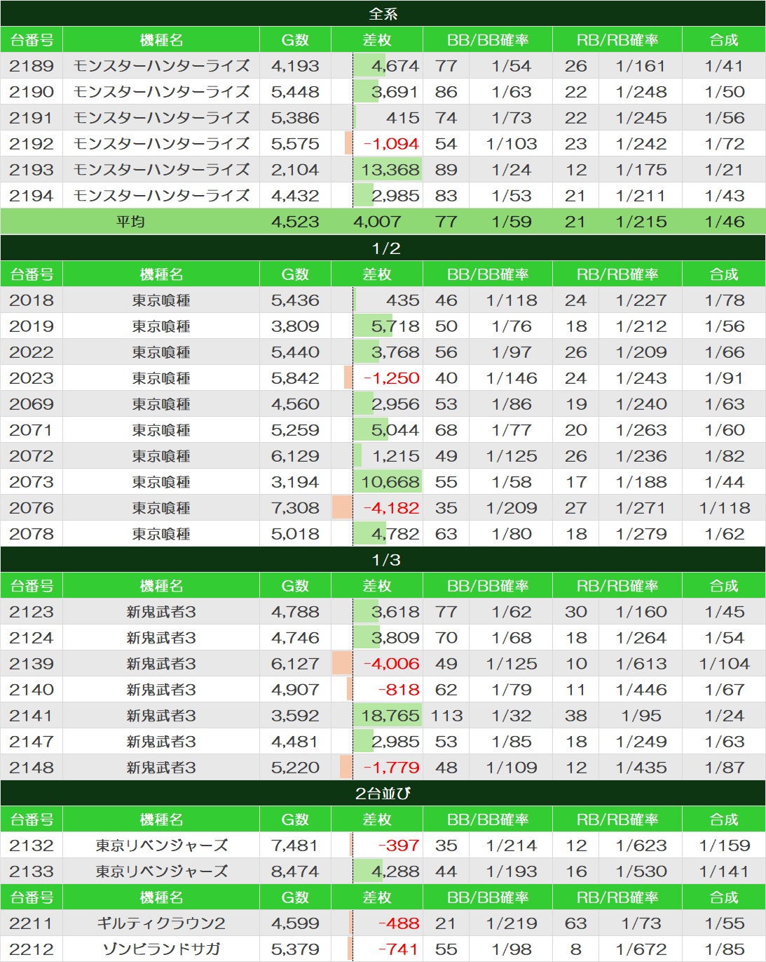Select machine number 2076
766x962 pixels.
(32, 508)
